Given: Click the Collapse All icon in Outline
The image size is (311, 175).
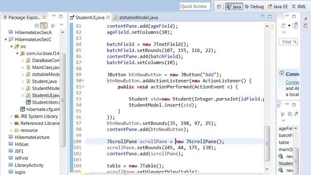Looking at the screenshot, I should 290,114.
